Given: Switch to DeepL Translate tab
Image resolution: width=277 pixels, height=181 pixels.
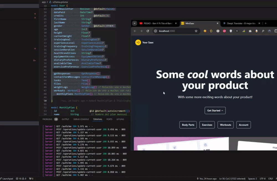Looking at the screenshot, I should [241, 23].
